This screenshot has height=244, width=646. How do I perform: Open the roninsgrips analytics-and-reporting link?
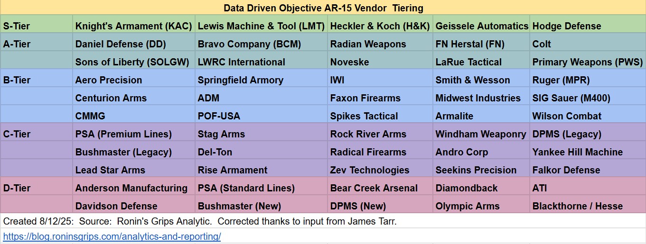pyautogui.click(x=112, y=236)
